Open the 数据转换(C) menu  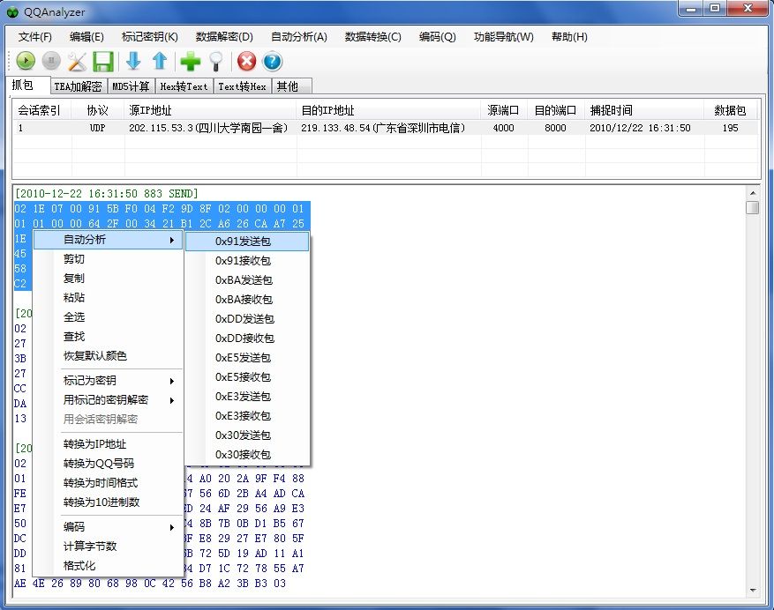pos(373,37)
